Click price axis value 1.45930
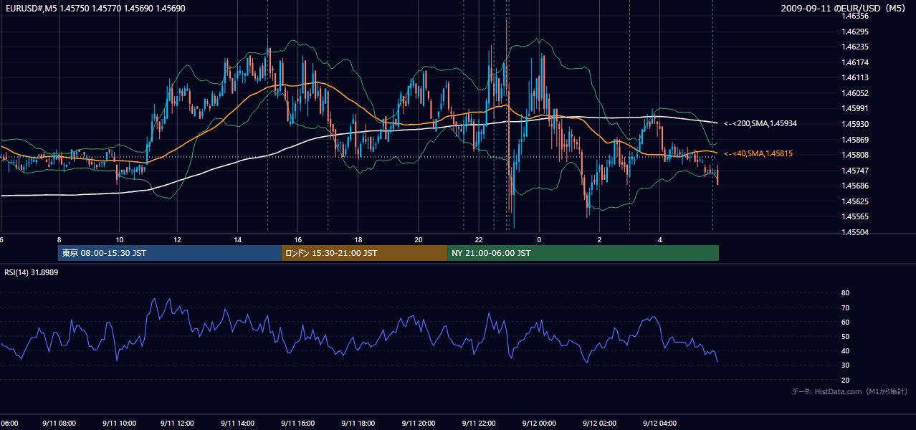 point(855,124)
